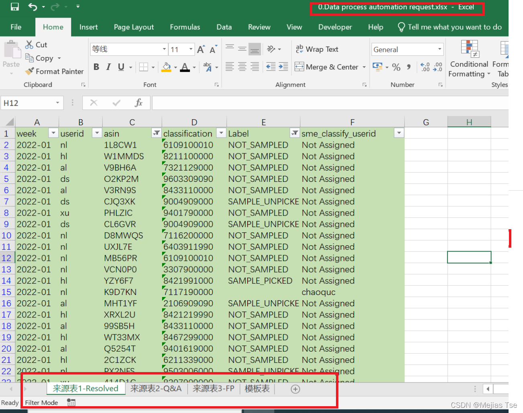Apply Percent Style format
The width and height of the screenshot is (523, 413).
[x=396, y=67]
